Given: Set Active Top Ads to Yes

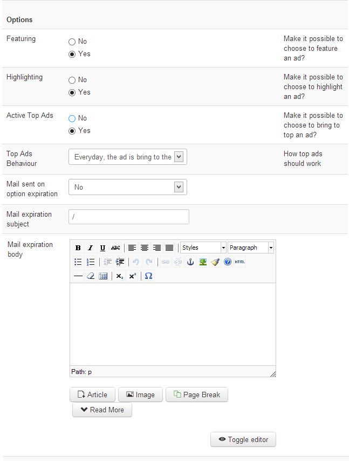Looking at the screenshot, I should pos(72,131).
